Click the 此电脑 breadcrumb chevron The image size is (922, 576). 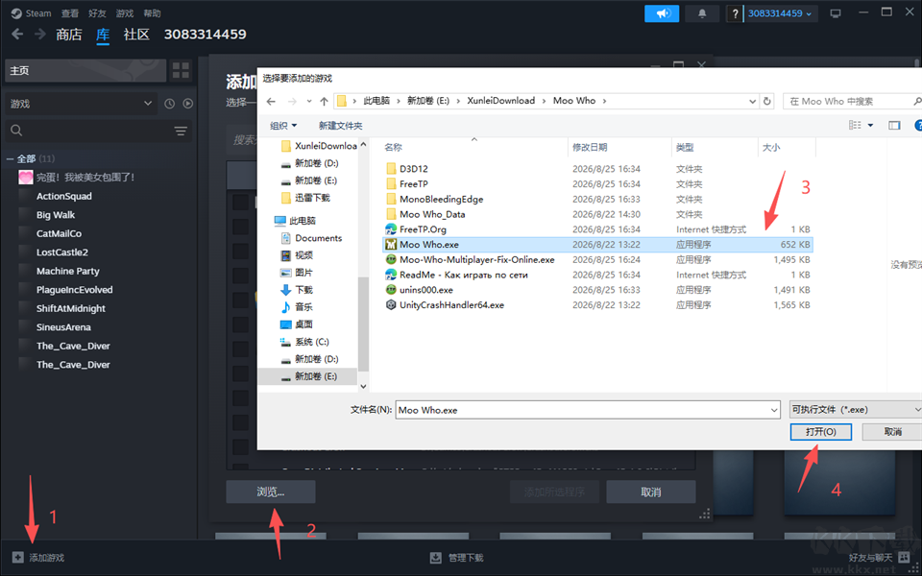pos(400,101)
